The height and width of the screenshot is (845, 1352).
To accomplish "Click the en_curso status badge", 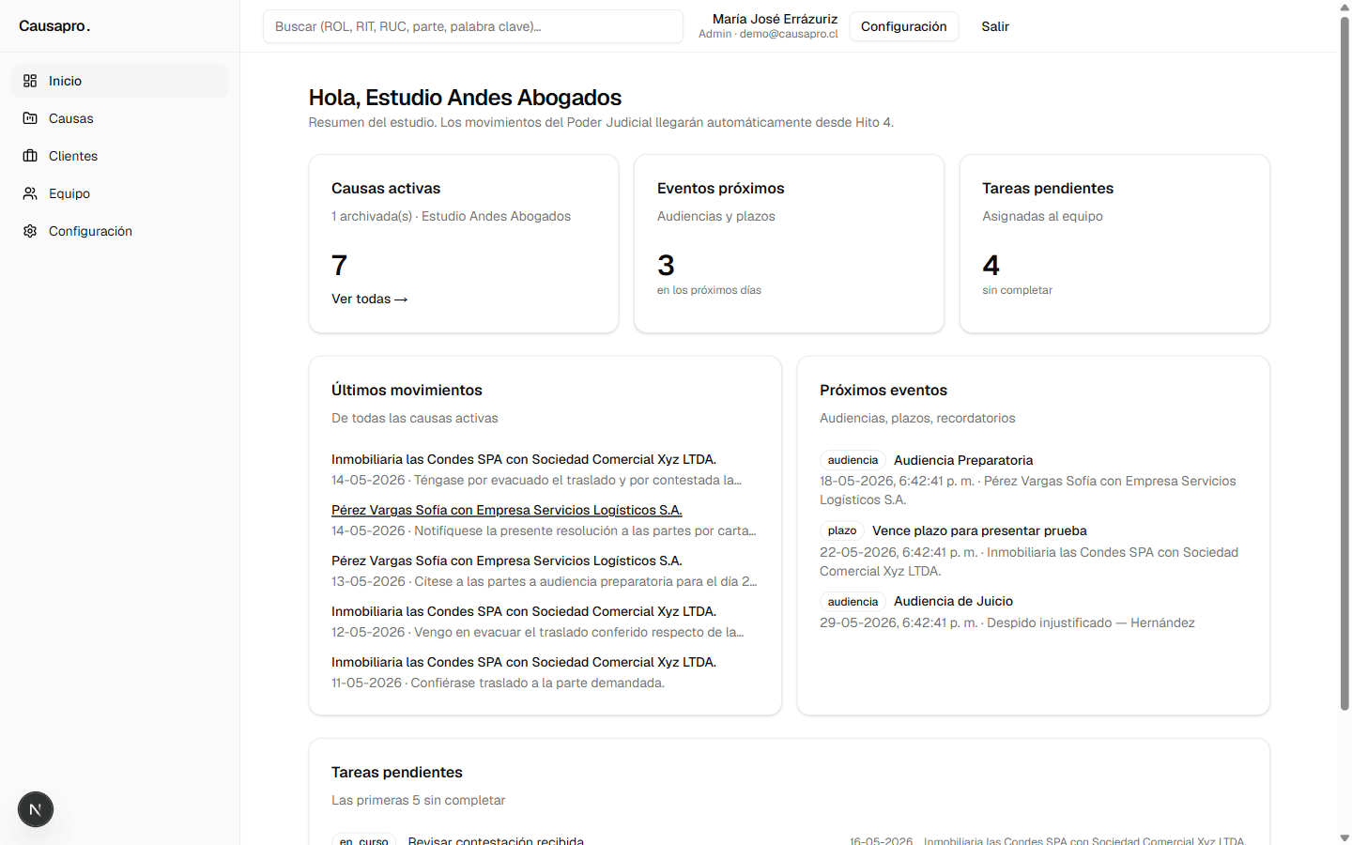I will [364, 840].
